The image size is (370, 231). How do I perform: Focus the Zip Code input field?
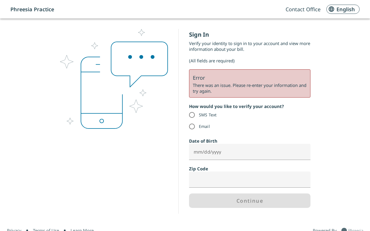(x=249, y=180)
